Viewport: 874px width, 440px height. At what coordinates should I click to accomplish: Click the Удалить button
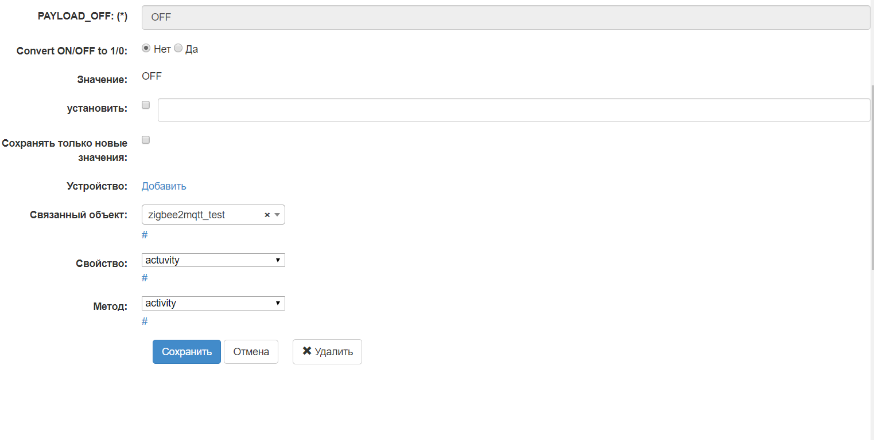click(x=327, y=352)
